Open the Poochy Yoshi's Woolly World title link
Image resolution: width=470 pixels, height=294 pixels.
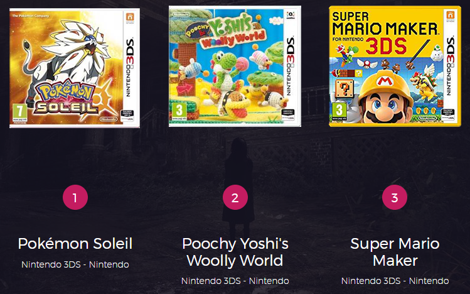click(235, 252)
